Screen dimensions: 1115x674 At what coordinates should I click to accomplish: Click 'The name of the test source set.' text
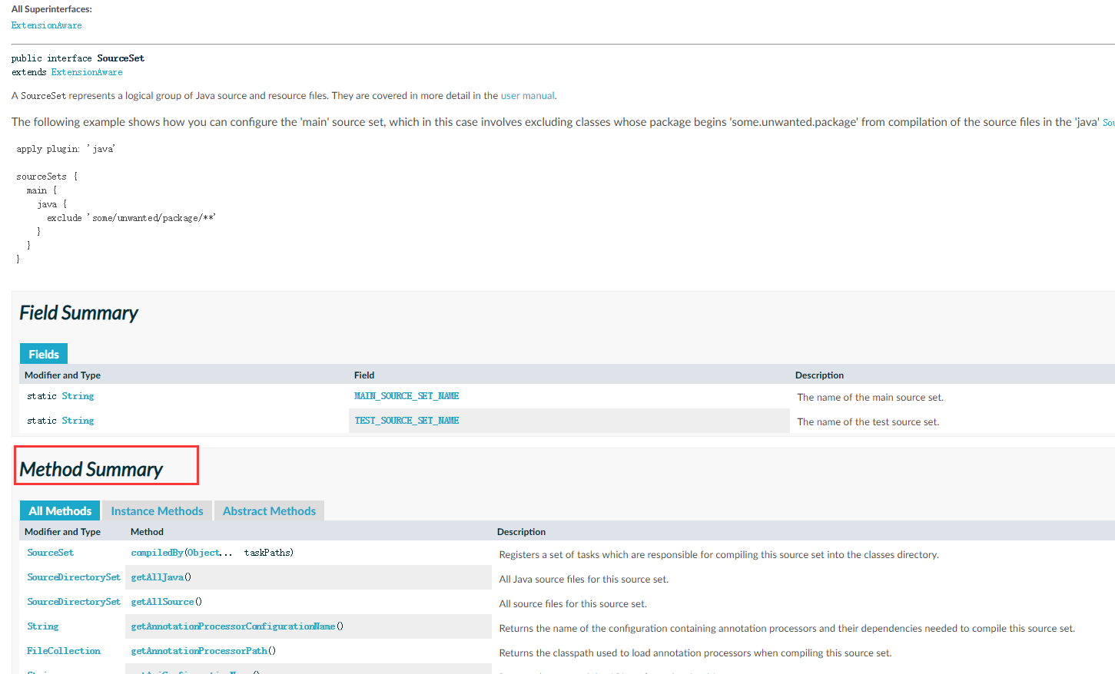coord(868,422)
